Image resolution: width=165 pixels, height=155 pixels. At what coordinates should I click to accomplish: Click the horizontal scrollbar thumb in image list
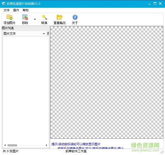coord(12,145)
